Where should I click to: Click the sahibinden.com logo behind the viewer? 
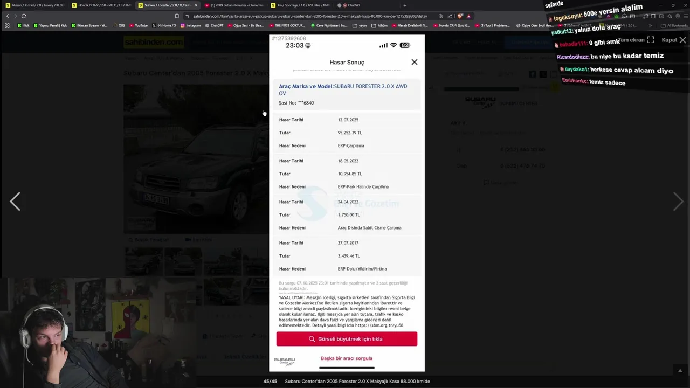[x=154, y=42]
